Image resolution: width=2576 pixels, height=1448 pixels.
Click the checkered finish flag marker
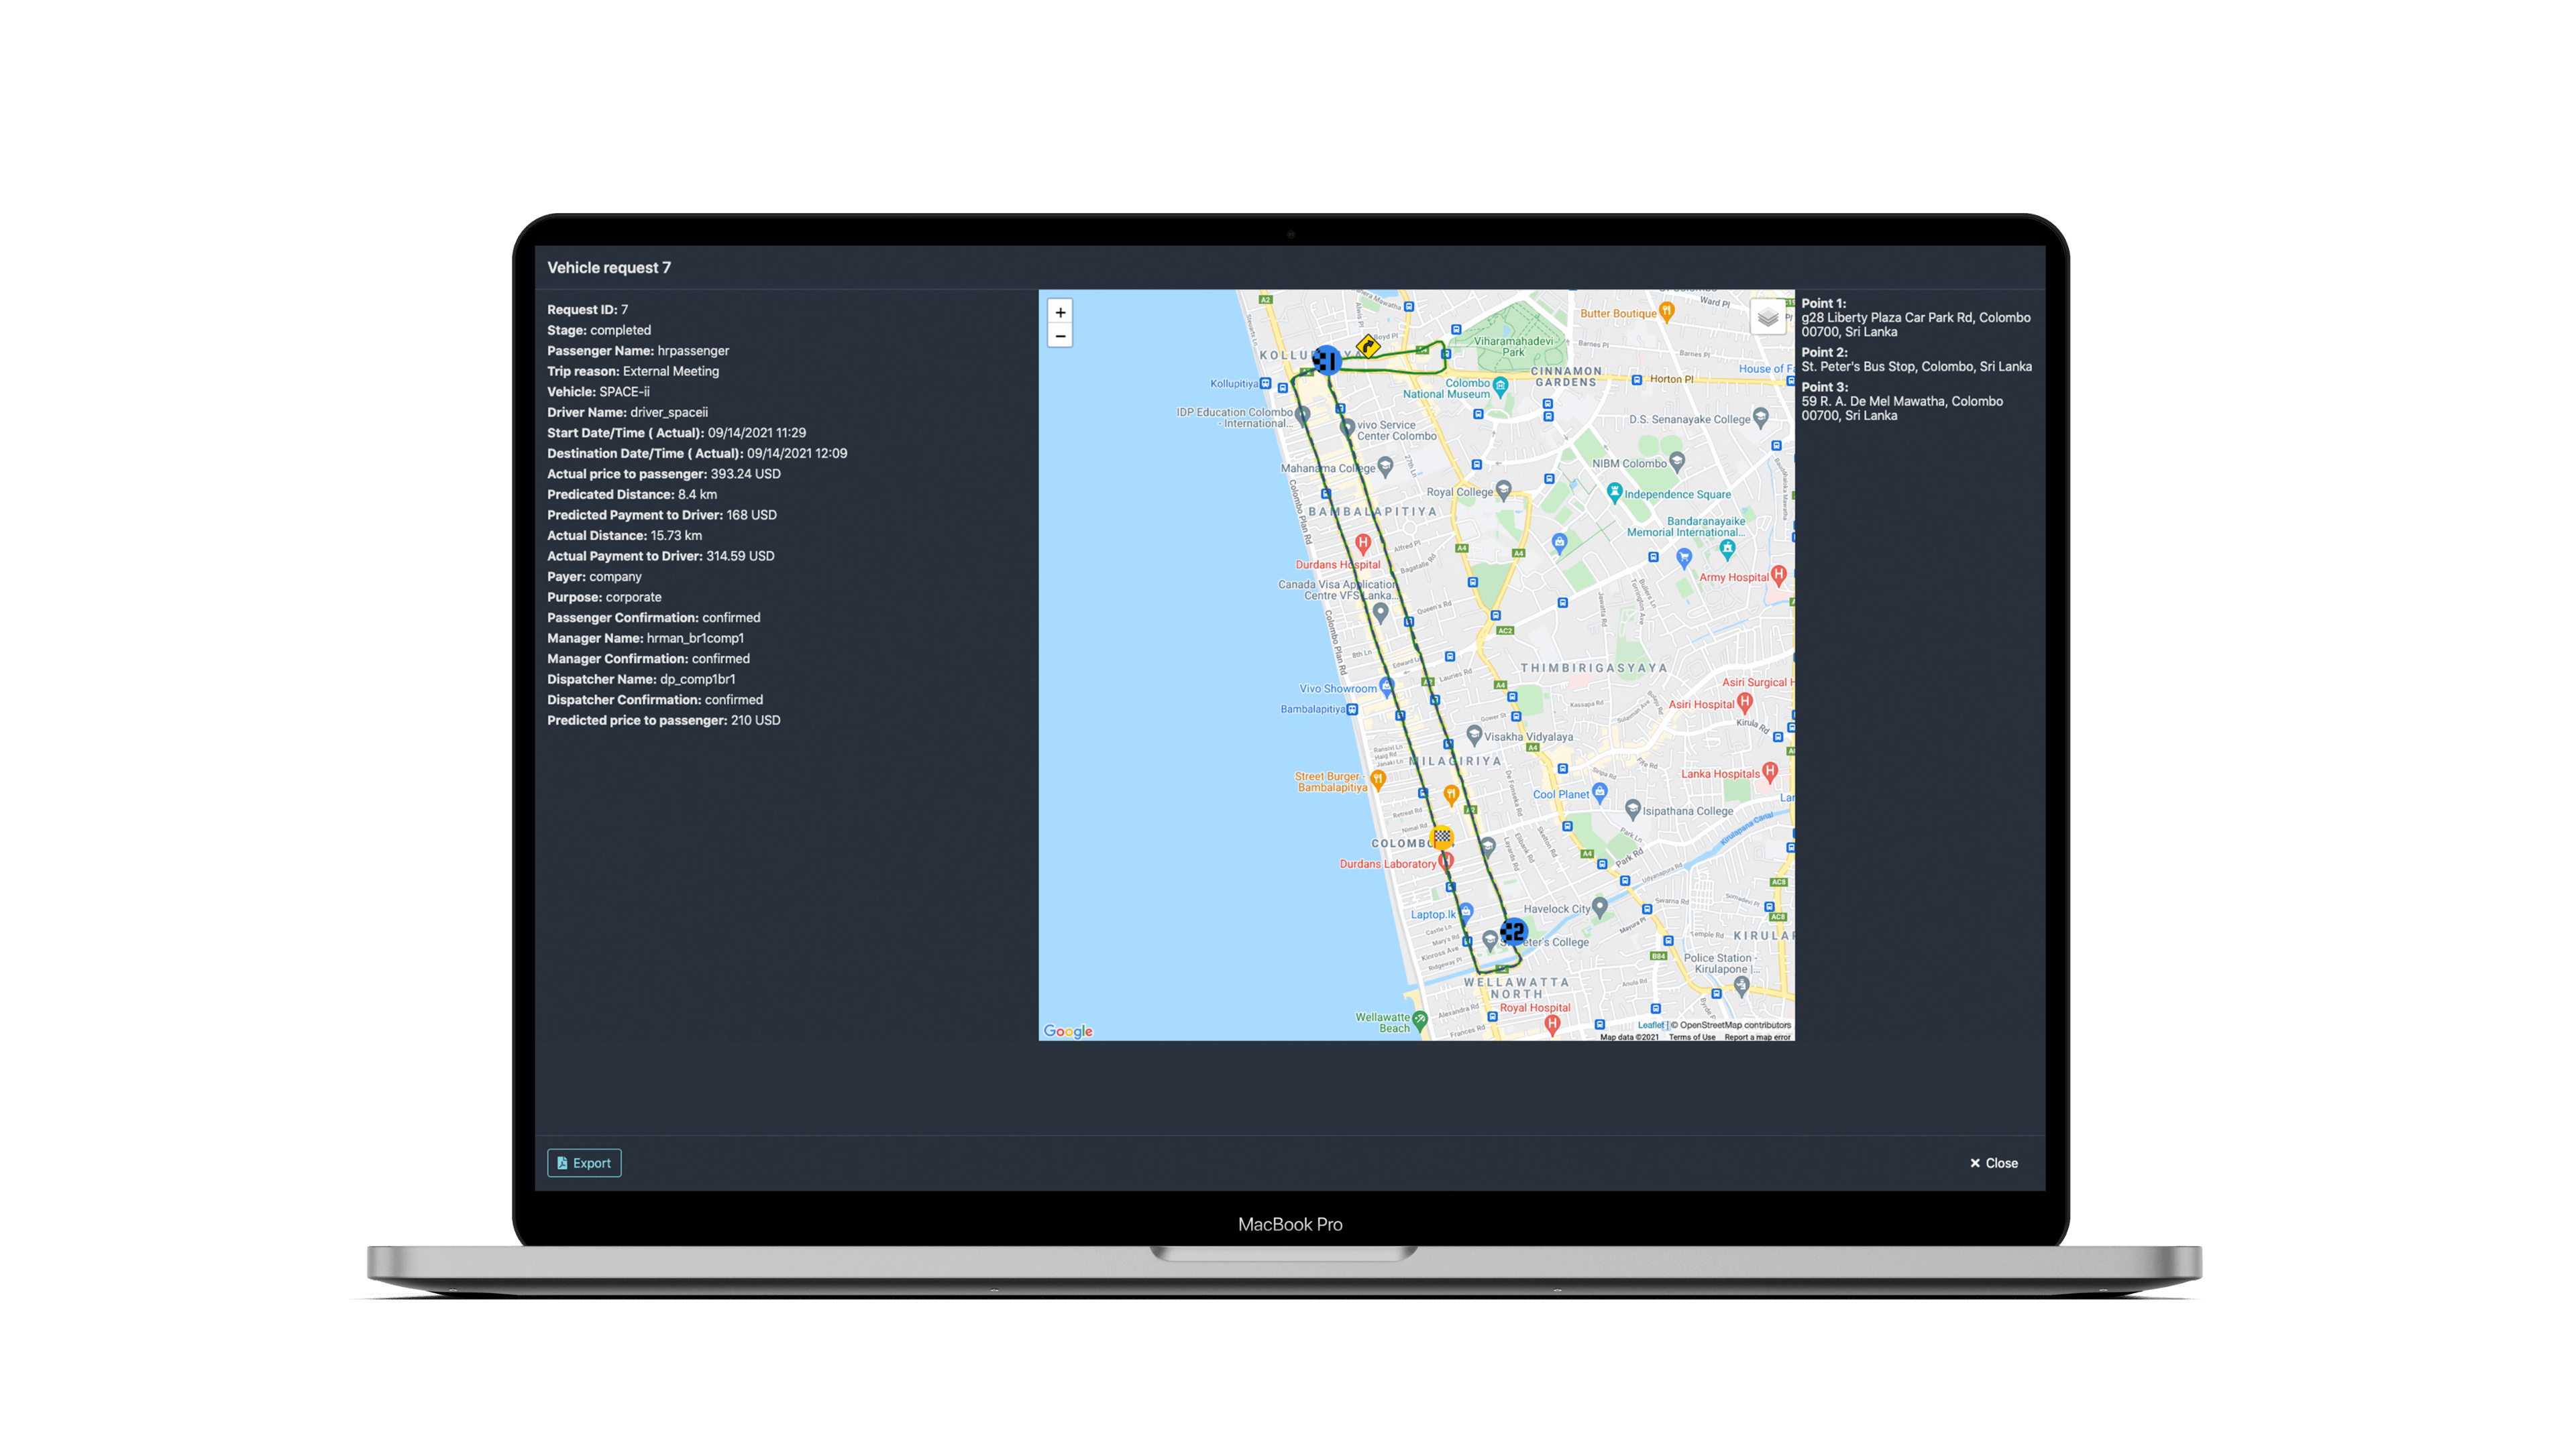1442,837
